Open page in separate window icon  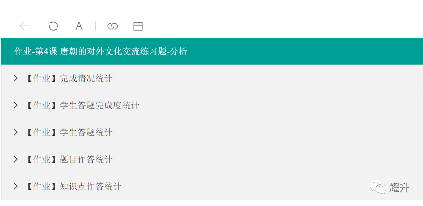tap(138, 26)
